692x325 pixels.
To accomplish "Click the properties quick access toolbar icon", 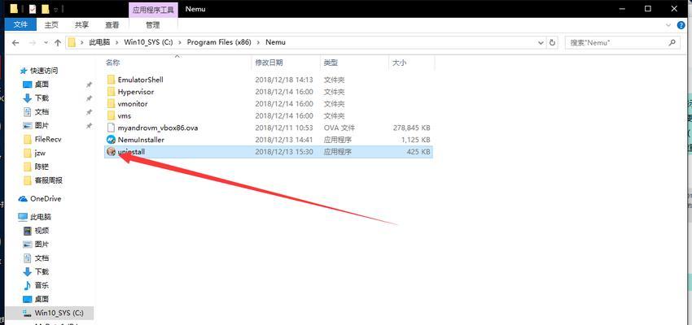I will click(x=33, y=9).
